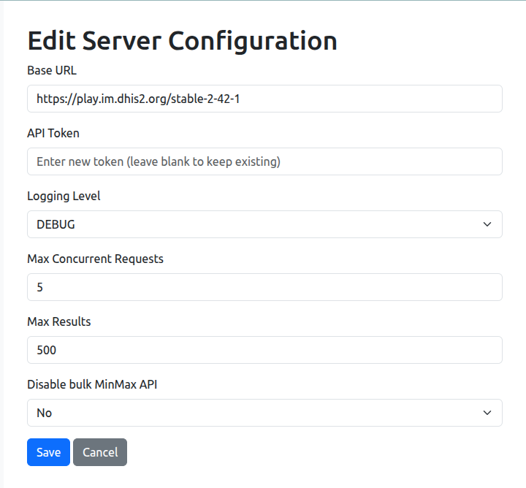Image resolution: width=526 pixels, height=488 pixels.
Task: Click the "No" value in MinMax selector
Action: click(45, 413)
